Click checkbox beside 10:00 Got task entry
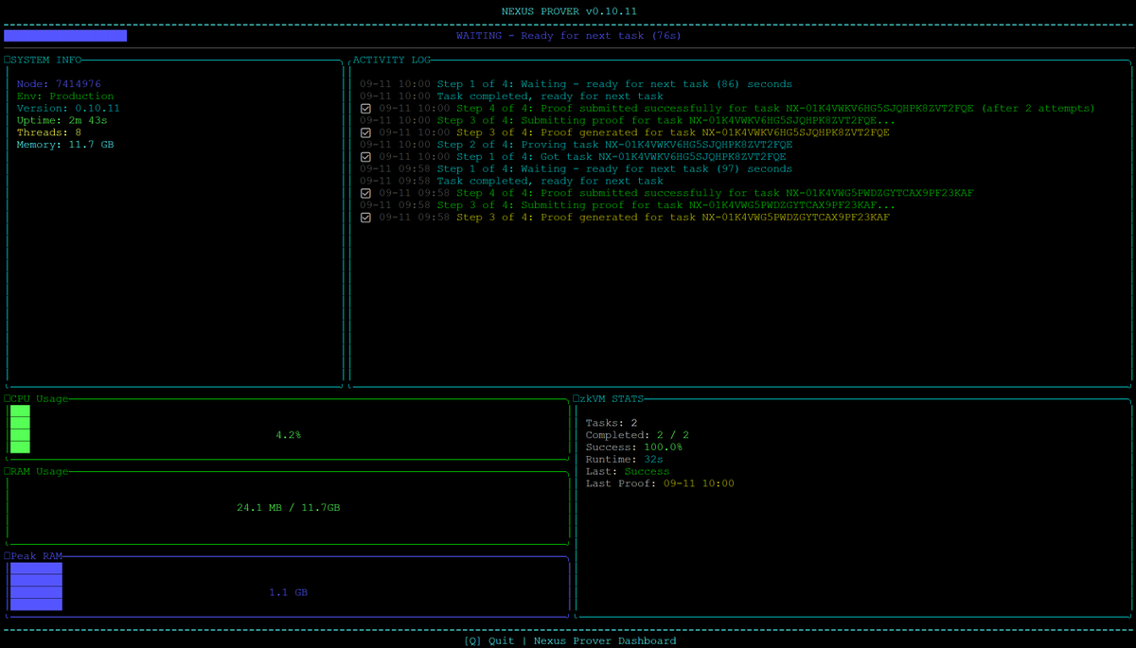This screenshot has height=648, width=1136. (x=365, y=157)
